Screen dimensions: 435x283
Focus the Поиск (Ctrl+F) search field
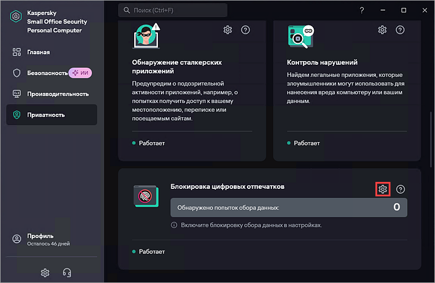172,10
